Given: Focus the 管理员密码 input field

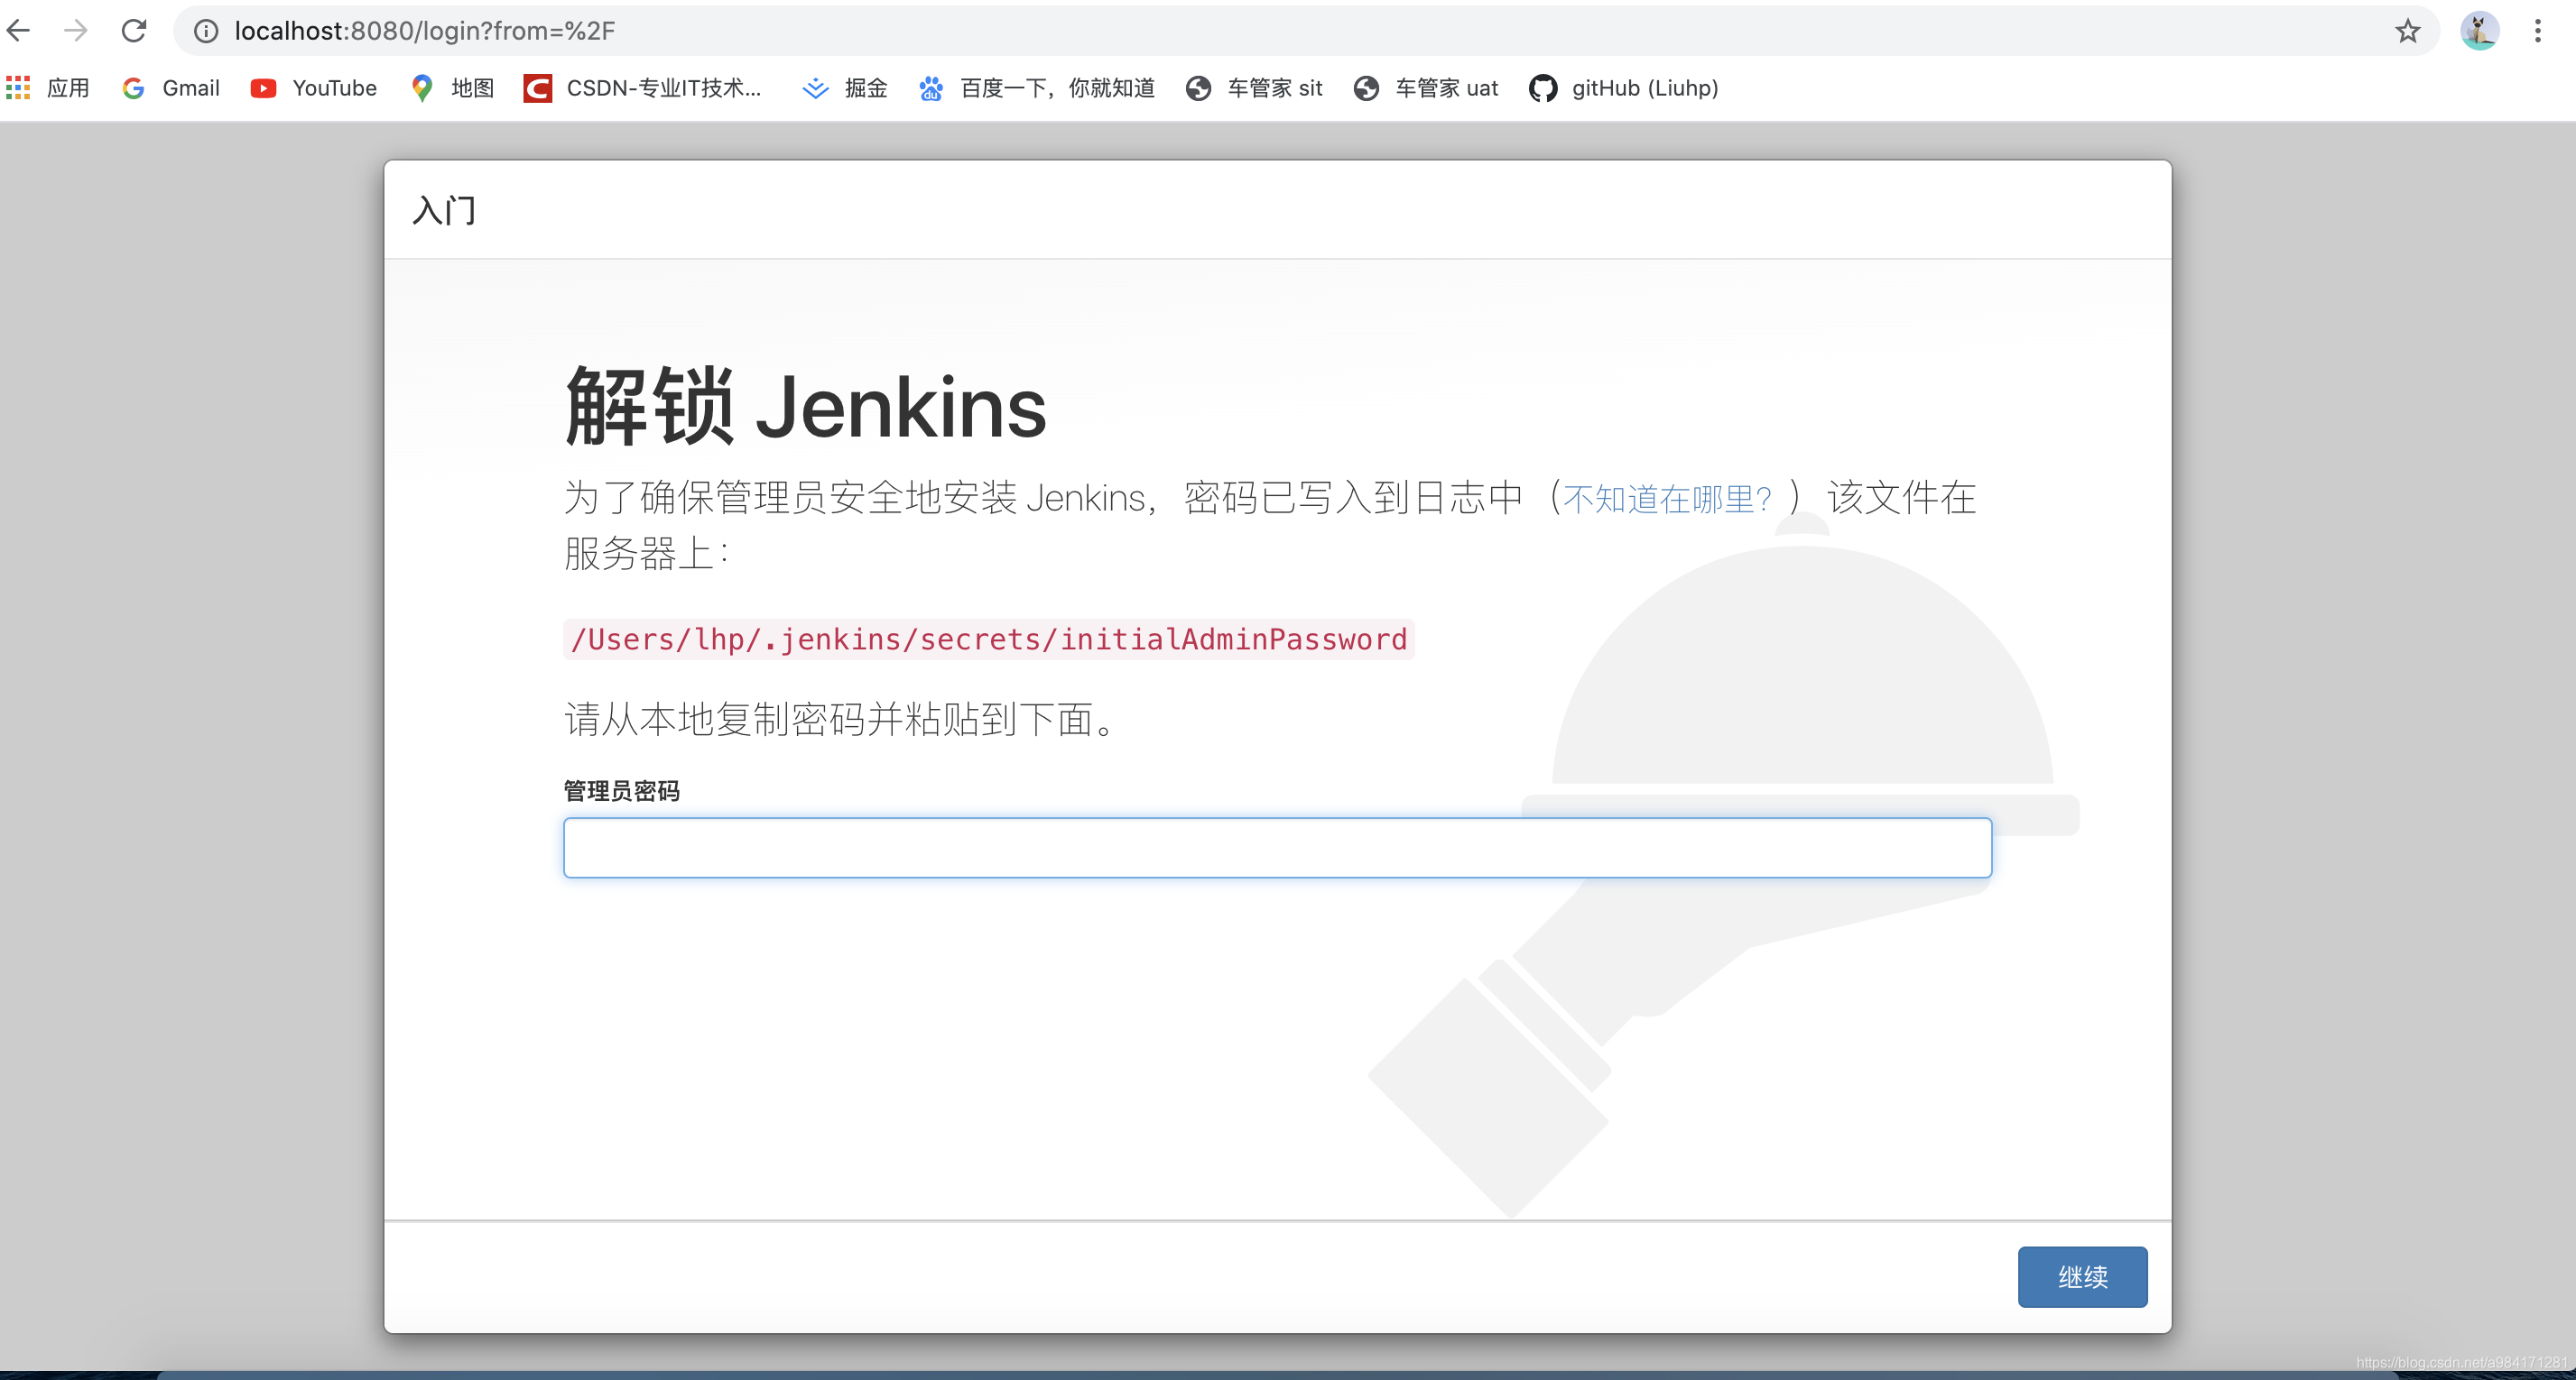Looking at the screenshot, I should pos(1277,847).
